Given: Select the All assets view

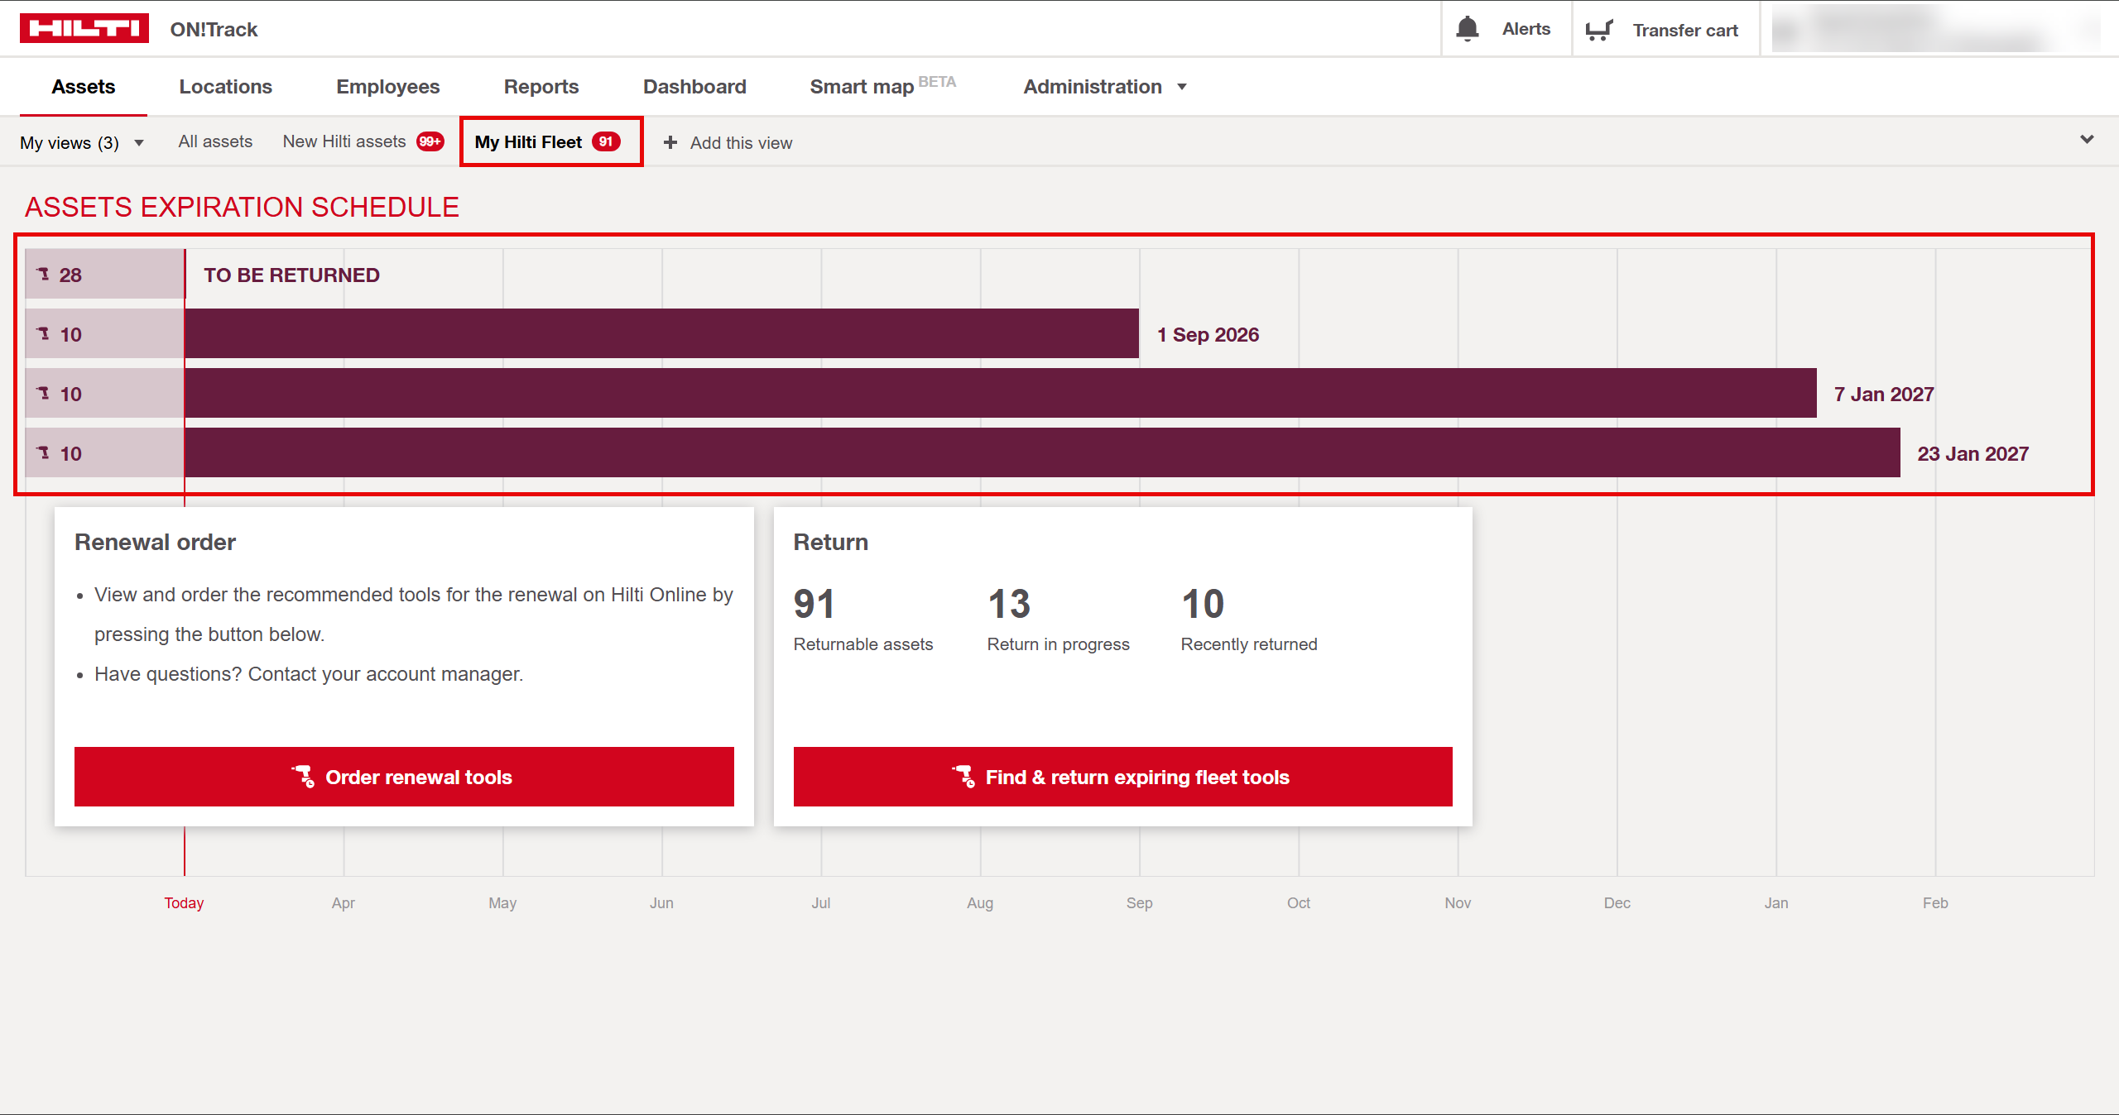Looking at the screenshot, I should pos(215,141).
